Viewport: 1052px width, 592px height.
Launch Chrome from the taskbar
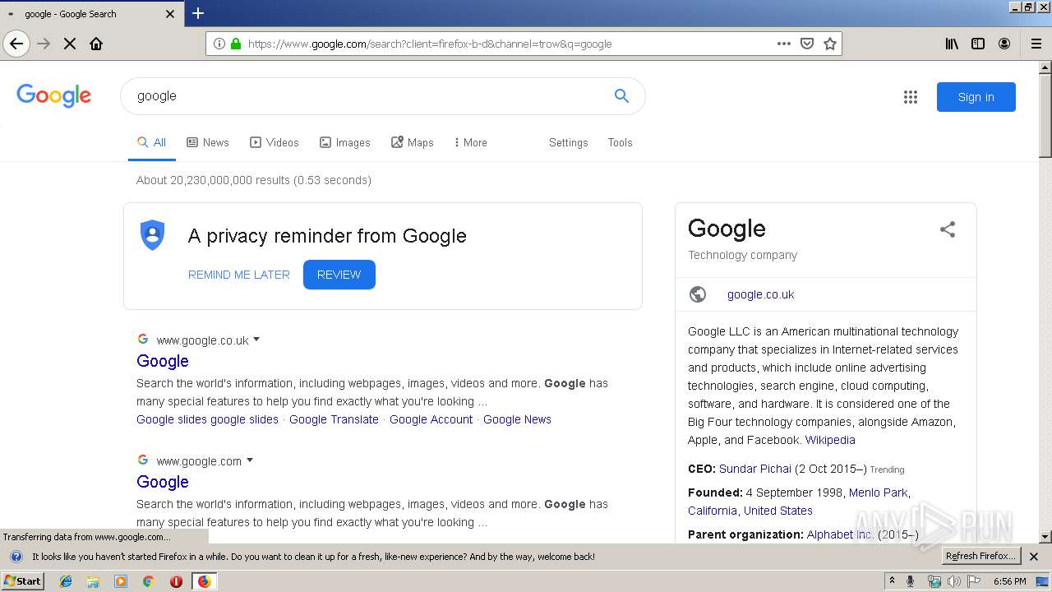point(148,581)
